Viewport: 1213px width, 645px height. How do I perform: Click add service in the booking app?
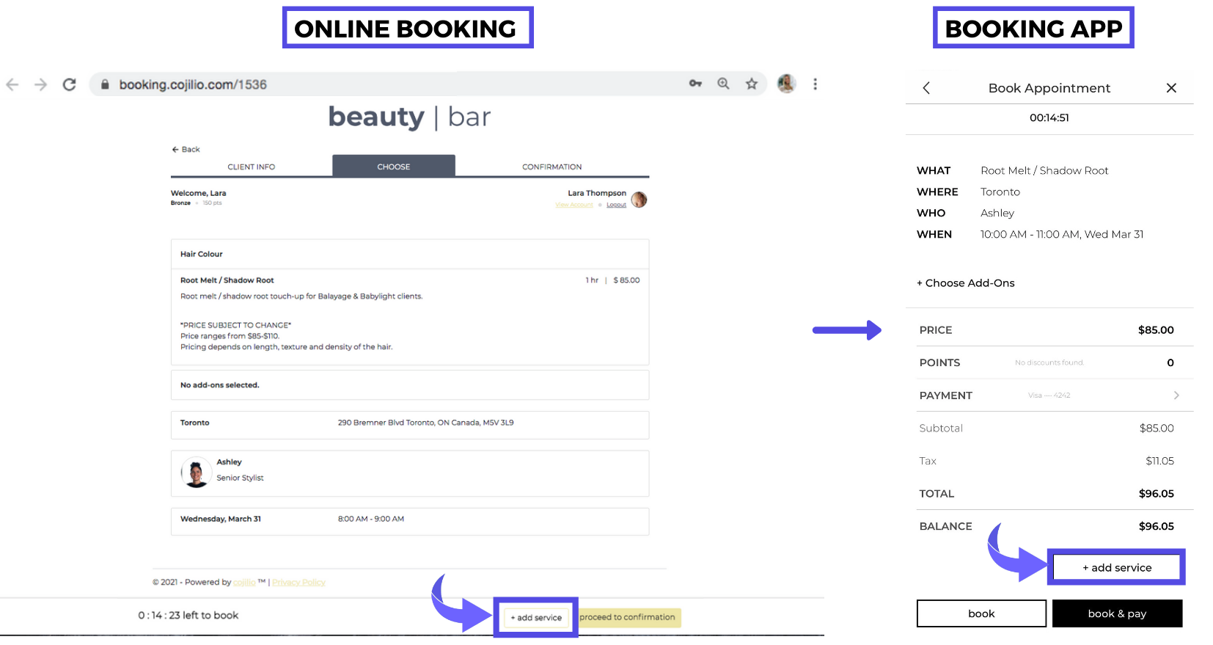tap(1116, 567)
